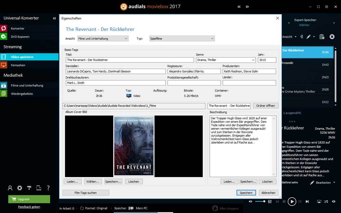Click the empty Länder field
The image size is (341, 213).
click(249, 83)
